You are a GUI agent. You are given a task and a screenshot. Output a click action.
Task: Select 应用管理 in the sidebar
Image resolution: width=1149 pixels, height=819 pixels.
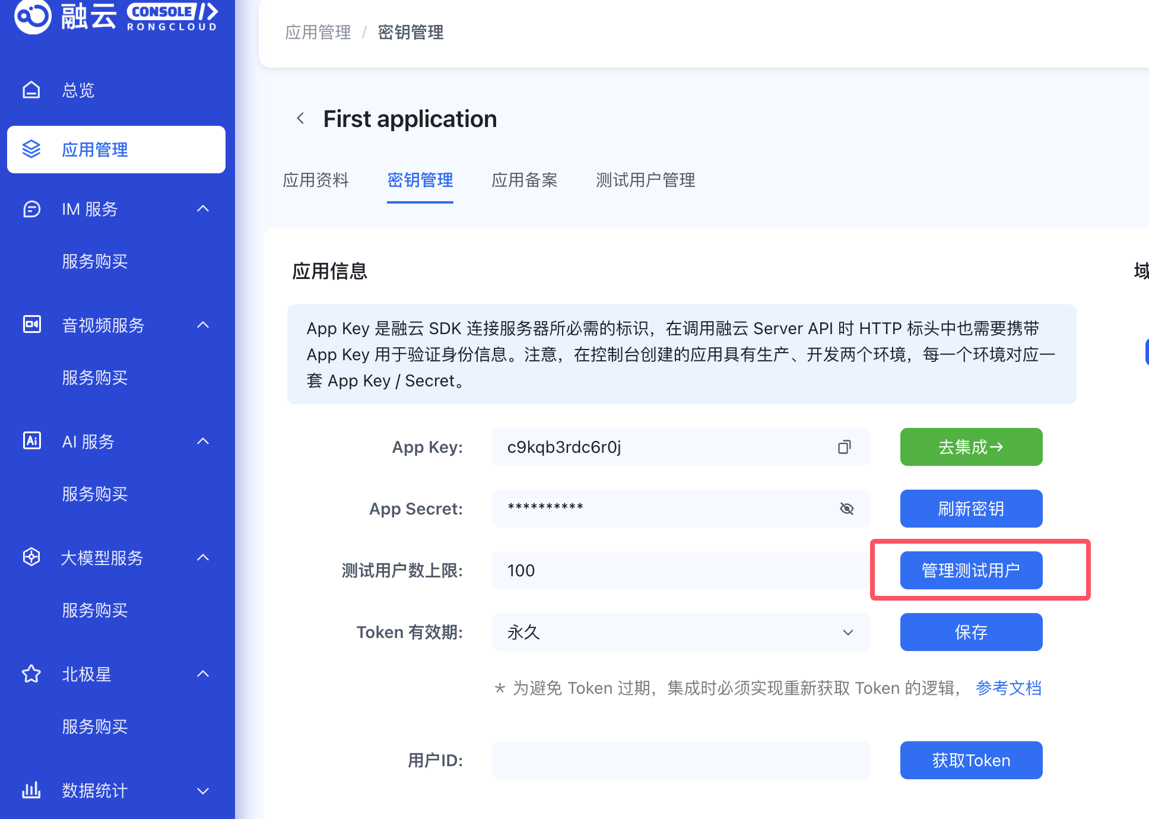tap(116, 150)
